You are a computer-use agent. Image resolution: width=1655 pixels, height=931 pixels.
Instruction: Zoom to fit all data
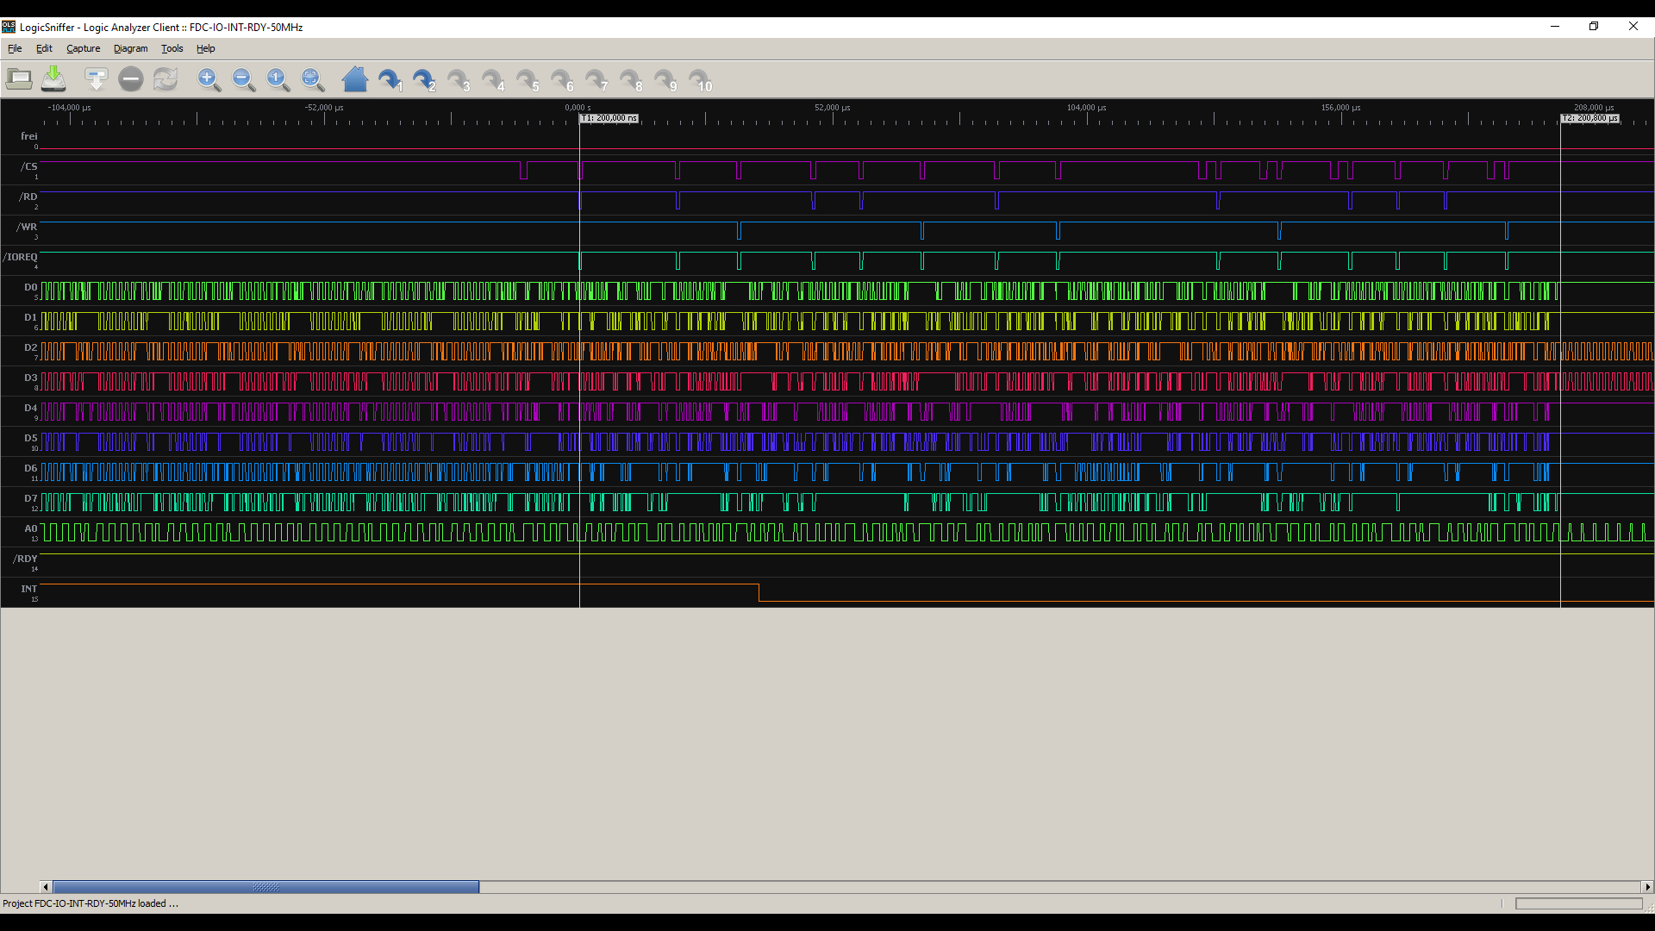click(312, 79)
